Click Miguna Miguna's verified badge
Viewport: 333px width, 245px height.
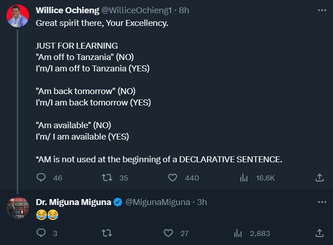coord(118,202)
